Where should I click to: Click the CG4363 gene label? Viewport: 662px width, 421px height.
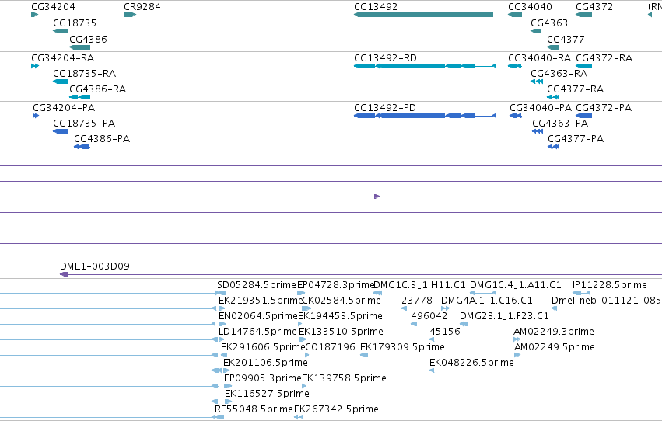549,23
